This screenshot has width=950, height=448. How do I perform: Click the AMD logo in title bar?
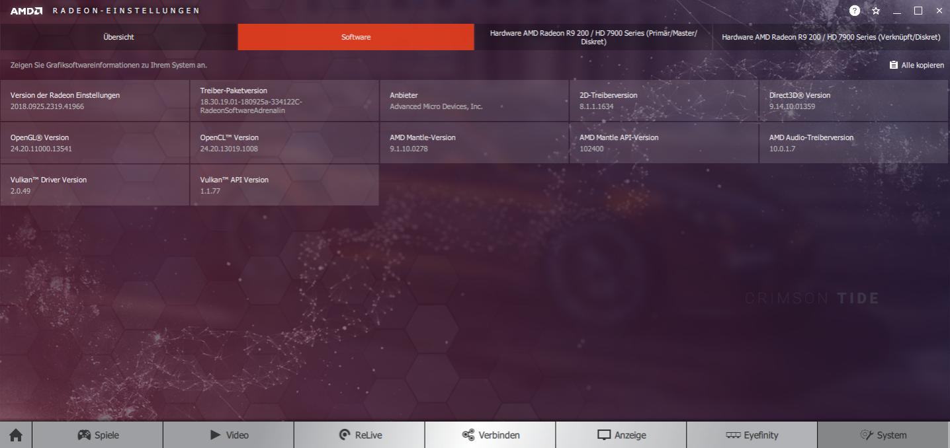pos(26,11)
